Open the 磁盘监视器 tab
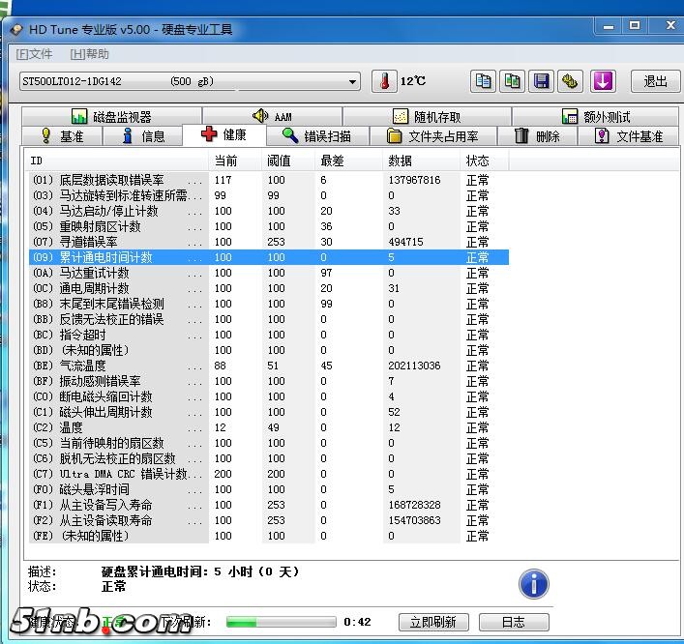 111,116
